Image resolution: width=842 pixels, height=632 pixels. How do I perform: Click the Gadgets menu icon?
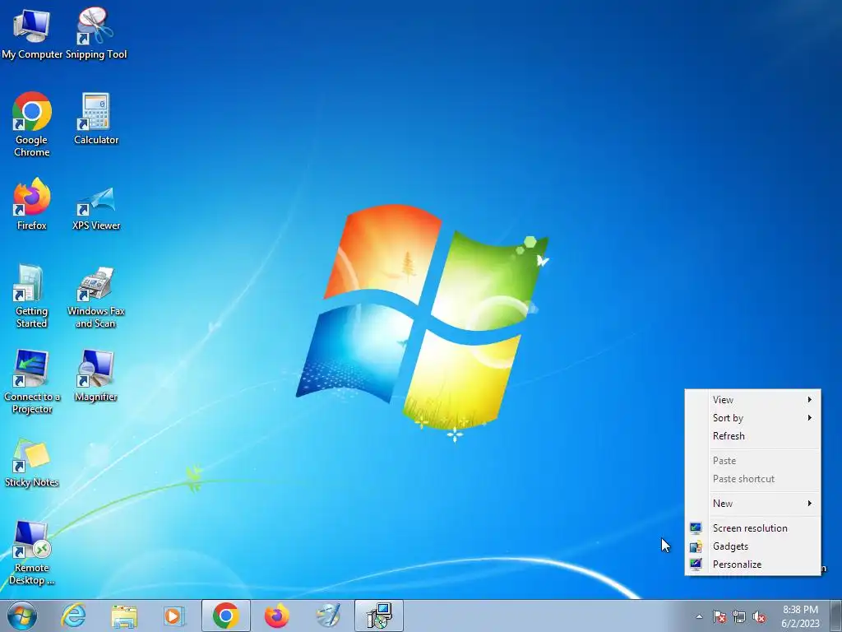click(696, 546)
